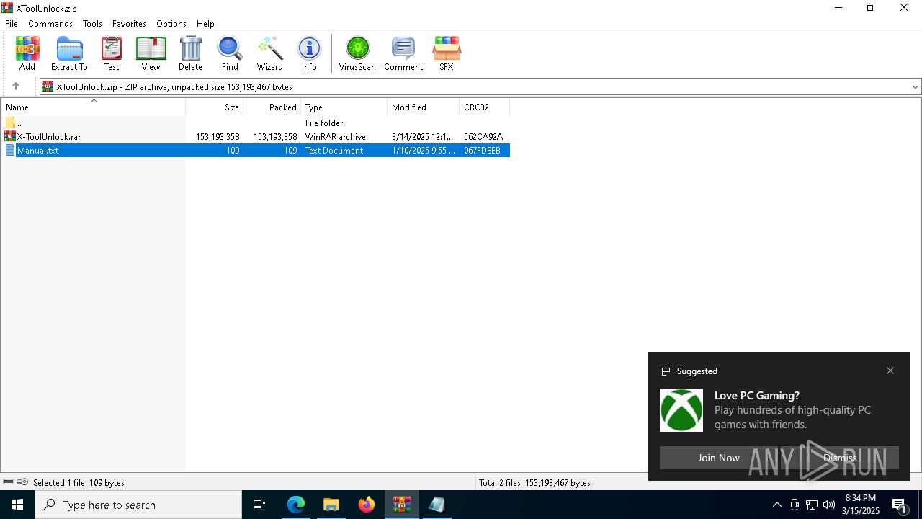Close the Suggested notification with X
The image size is (922, 519).
click(890, 371)
